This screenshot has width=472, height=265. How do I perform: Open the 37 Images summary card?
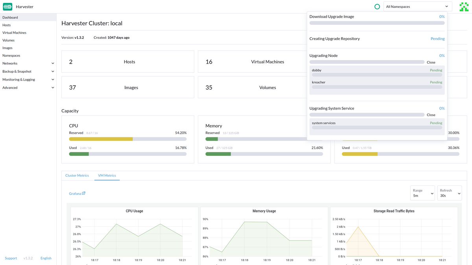click(128, 87)
